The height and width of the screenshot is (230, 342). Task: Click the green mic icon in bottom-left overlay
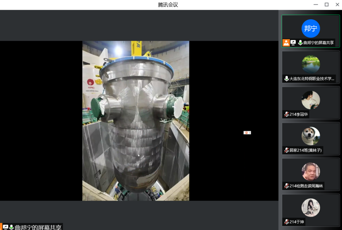click(11, 227)
